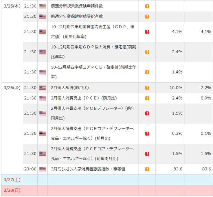Click the US flag in the PCEデフレーター row

click(x=43, y=113)
